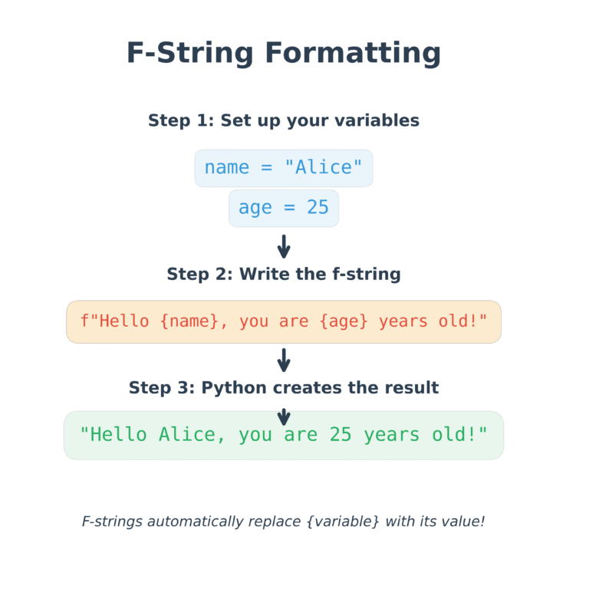
Task: Click the arrow below the age variable box
Action: [x=284, y=247]
